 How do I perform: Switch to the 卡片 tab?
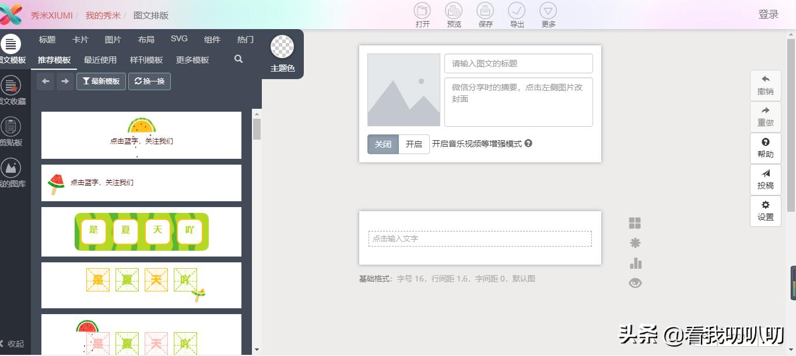pyautogui.click(x=80, y=40)
